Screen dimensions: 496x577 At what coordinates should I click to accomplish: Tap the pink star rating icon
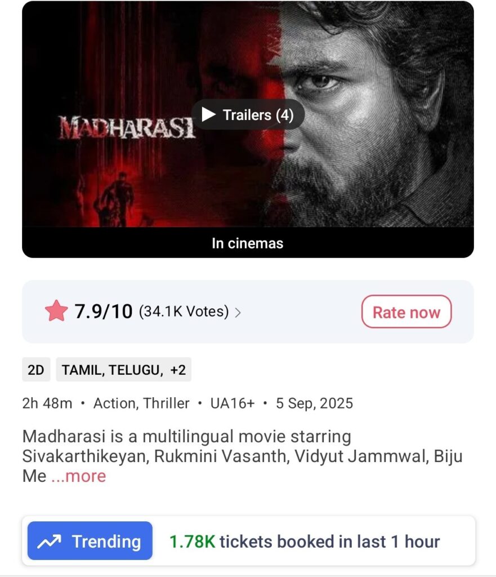pyautogui.click(x=56, y=311)
